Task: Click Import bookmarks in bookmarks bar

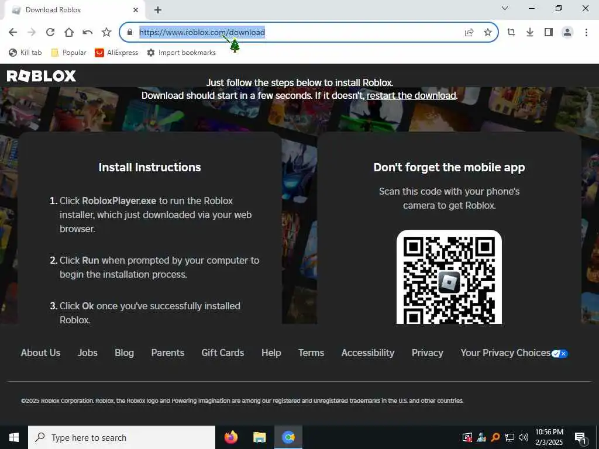Action: pyautogui.click(x=181, y=53)
